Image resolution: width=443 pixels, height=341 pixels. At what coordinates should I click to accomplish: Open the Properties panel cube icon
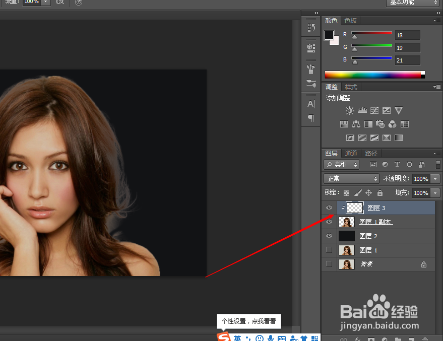pos(311,48)
